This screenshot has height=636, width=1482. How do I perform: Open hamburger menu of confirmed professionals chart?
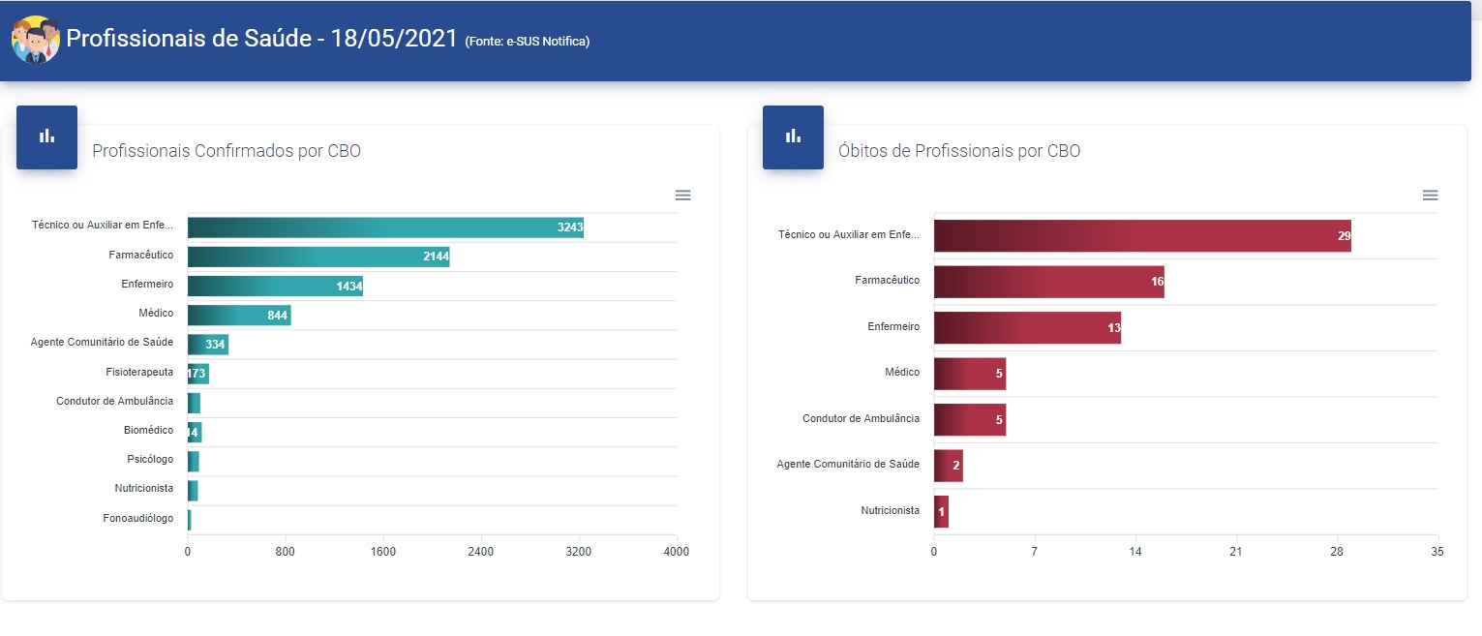tap(682, 195)
